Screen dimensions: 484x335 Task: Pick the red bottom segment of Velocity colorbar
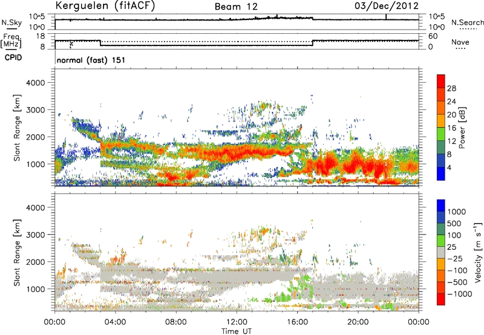pos(441,299)
